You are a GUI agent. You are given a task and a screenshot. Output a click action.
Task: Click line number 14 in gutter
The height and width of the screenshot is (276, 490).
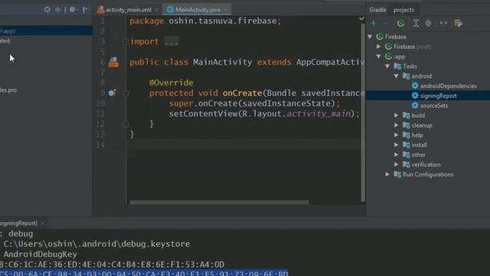point(100,145)
